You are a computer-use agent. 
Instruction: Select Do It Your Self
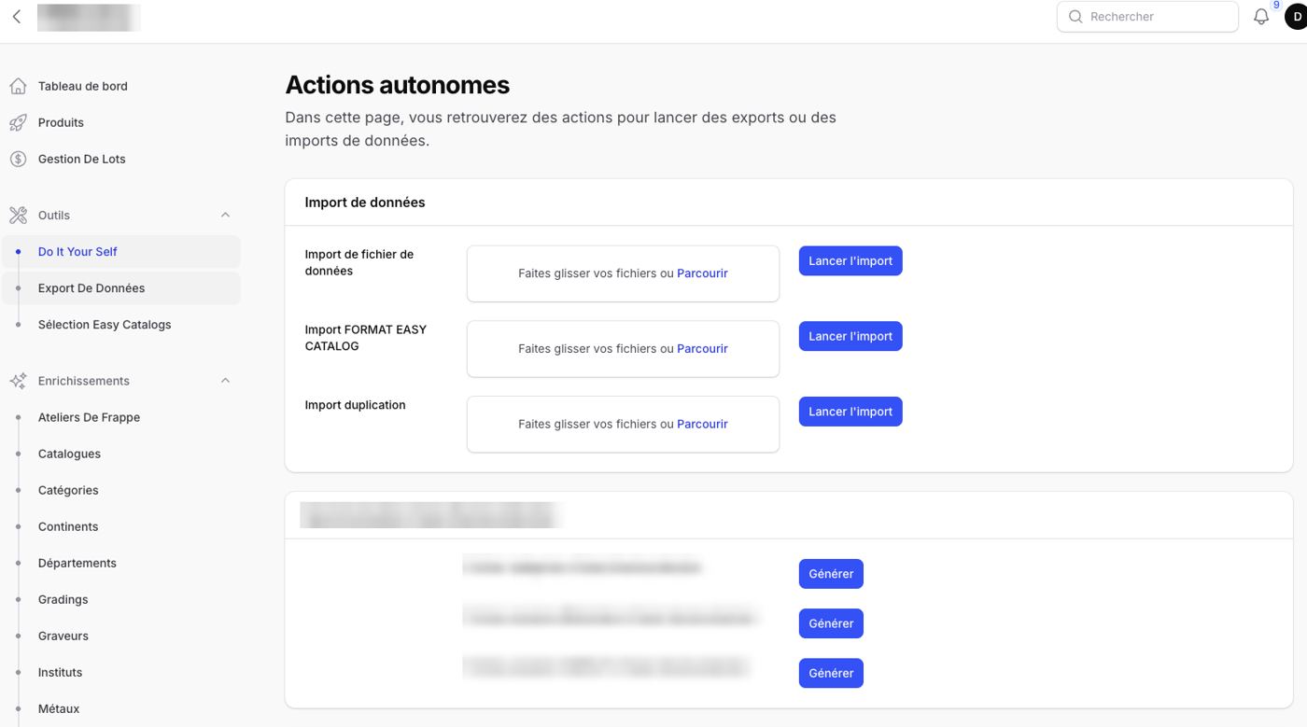(x=120, y=252)
